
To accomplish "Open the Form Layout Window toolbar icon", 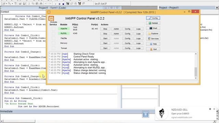I will pos(76,4).
